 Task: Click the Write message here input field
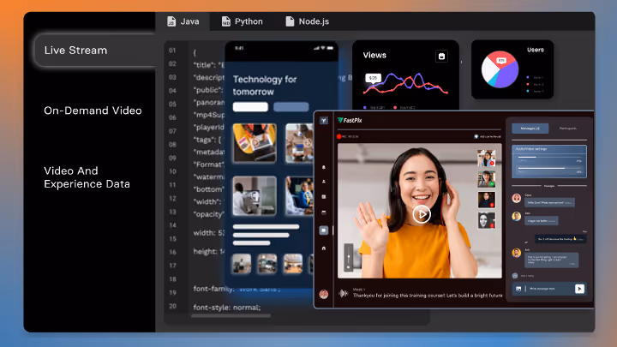pyautogui.click(x=550, y=289)
